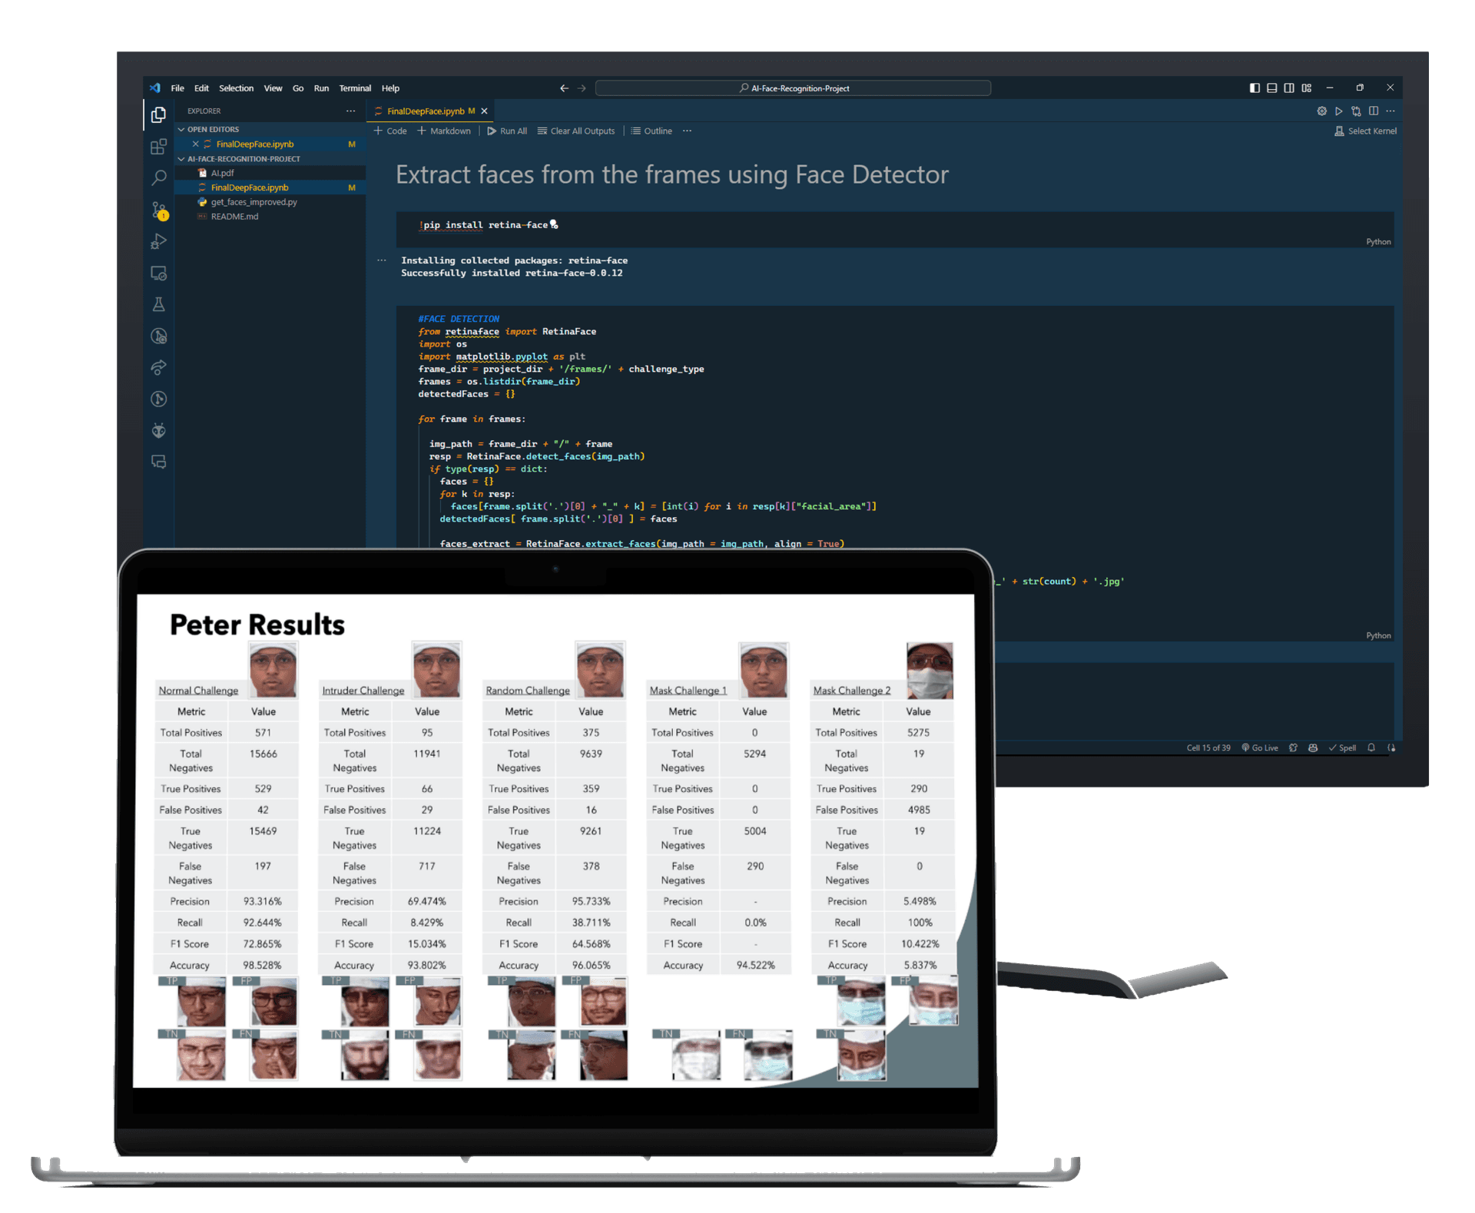
Task: Customize layout via the title bar layout icon
Action: click(x=1307, y=88)
